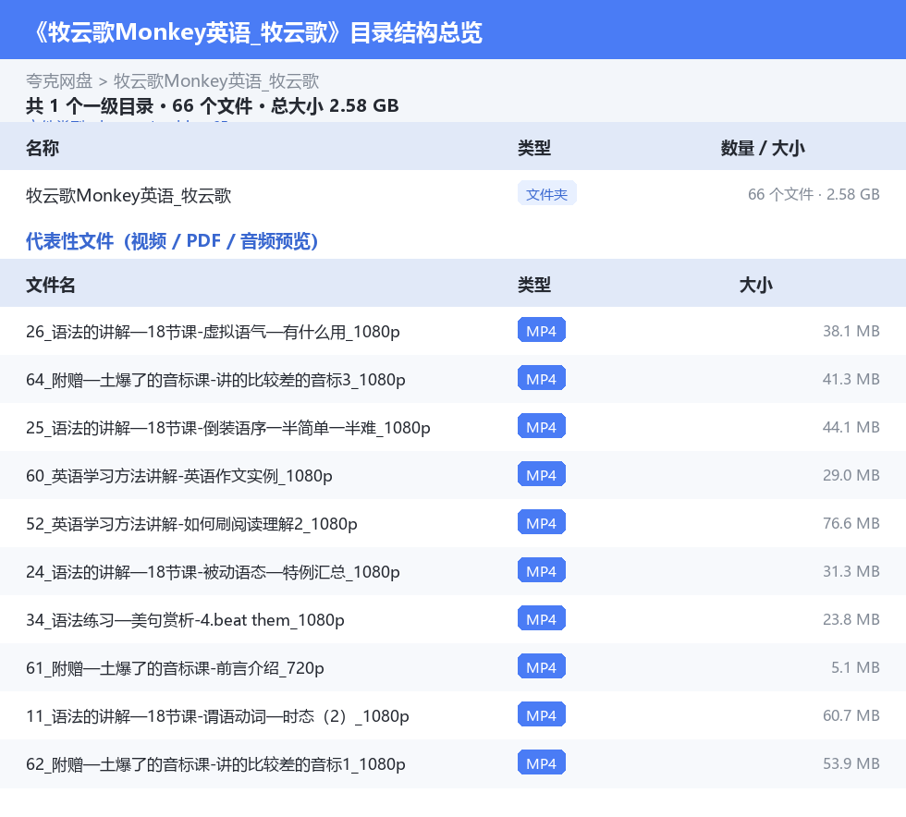This screenshot has height=817, width=906.
Task: Click the 29.0 MB size value
Action: point(851,475)
